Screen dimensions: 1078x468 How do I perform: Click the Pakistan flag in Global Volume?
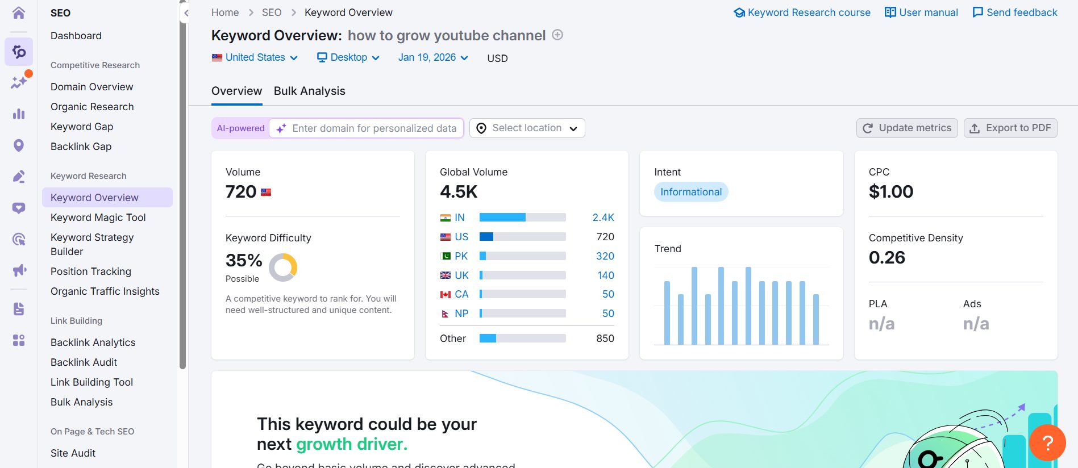click(446, 256)
